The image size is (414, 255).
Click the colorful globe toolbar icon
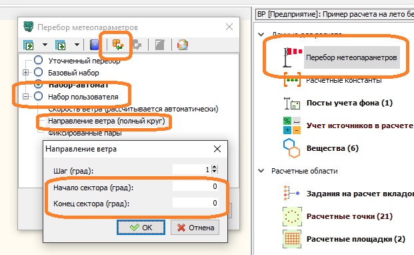click(x=183, y=45)
